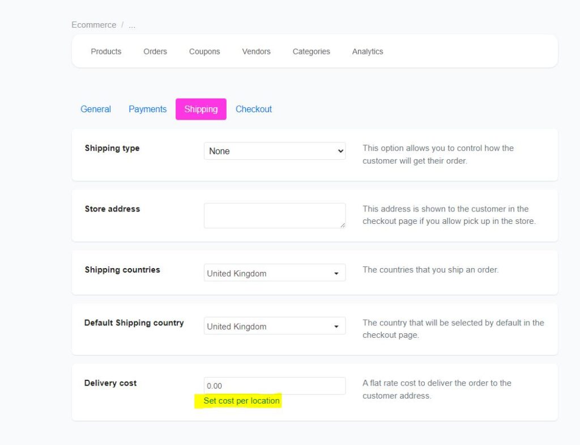Click the Store address label

tap(112, 209)
